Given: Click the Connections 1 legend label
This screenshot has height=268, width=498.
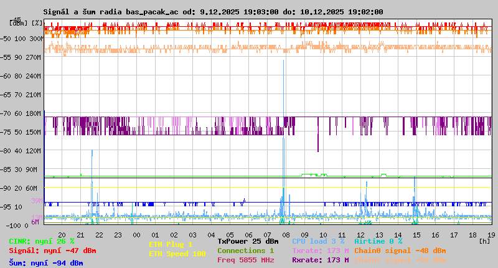Looking at the screenshot, I should pos(245,251).
